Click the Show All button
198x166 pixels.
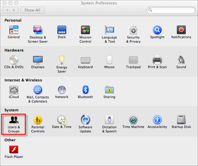pos(33,10)
